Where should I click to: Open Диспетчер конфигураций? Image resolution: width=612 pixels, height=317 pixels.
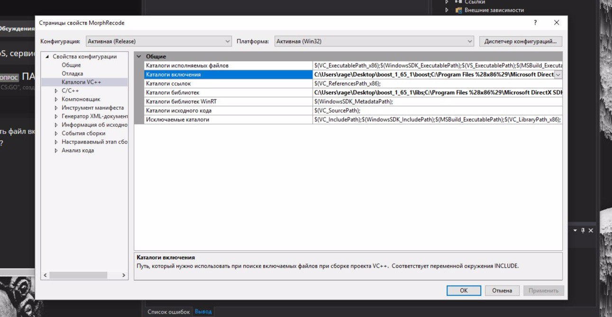pos(521,41)
